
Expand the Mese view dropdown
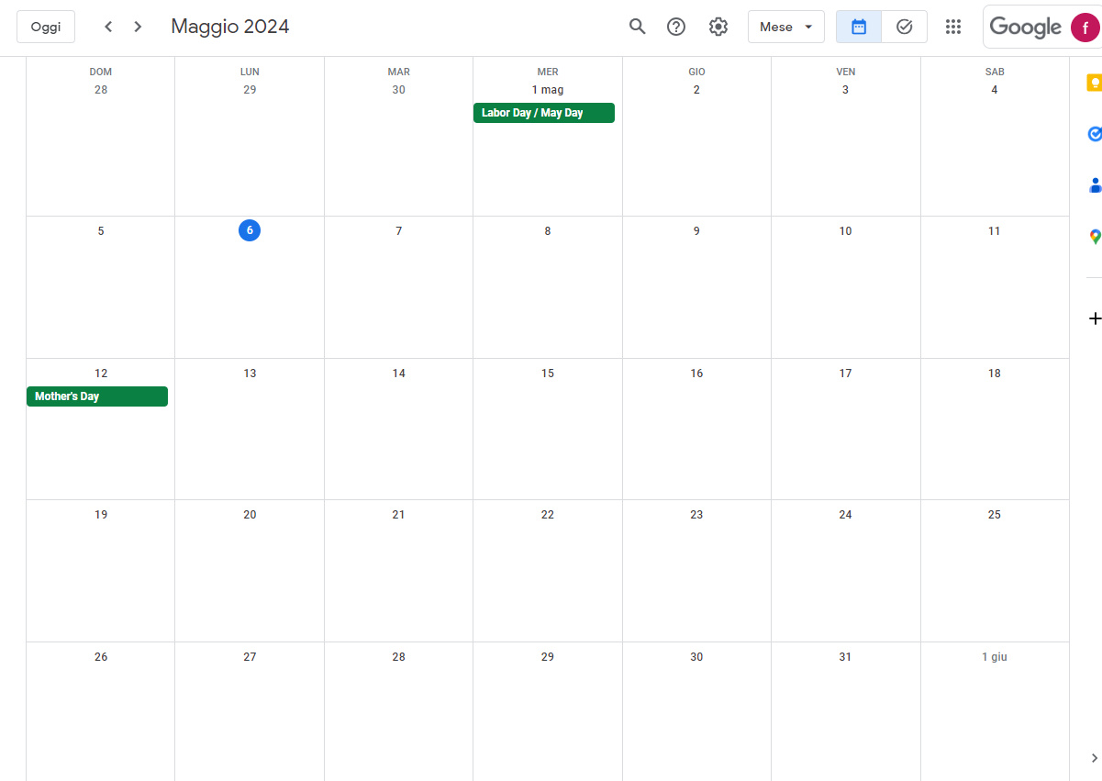(x=785, y=27)
